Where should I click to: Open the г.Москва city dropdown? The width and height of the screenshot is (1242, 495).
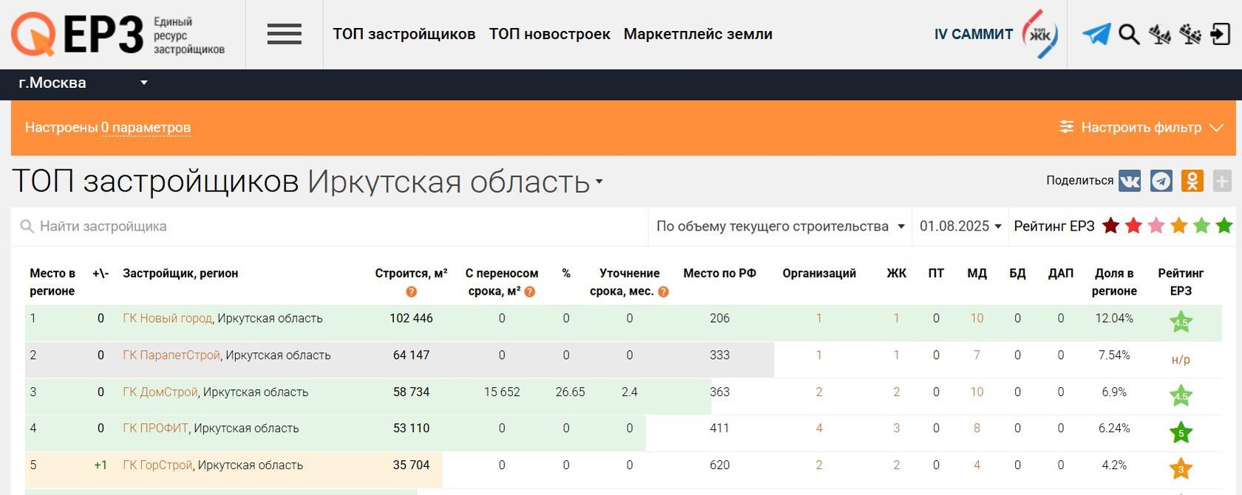point(83,83)
